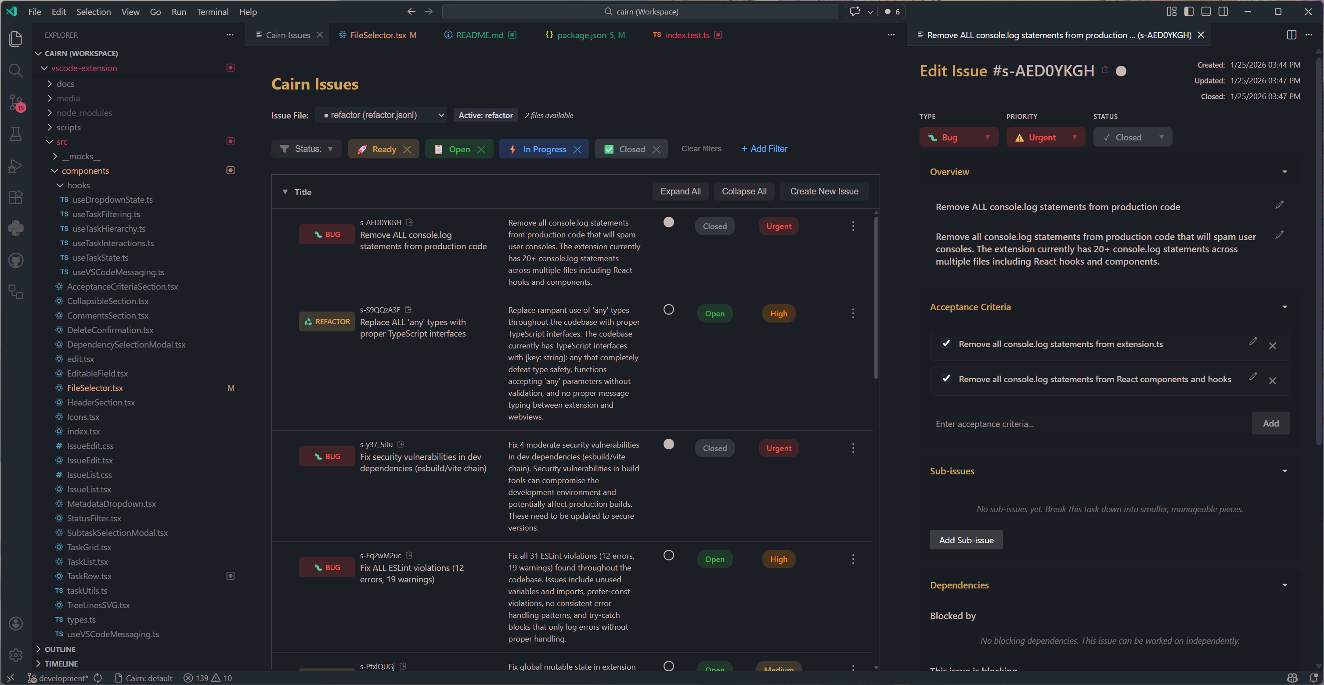
Task: Open the Search view in activity bar
Action: 16,70
